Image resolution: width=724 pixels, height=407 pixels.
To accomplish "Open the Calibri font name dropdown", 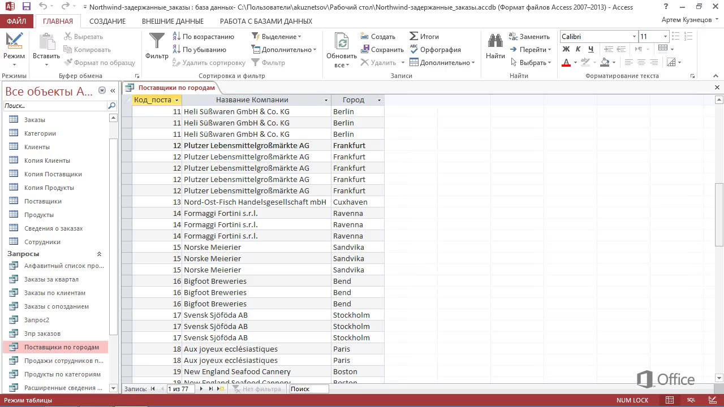I will pyautogui.click(x=634, y=36).
